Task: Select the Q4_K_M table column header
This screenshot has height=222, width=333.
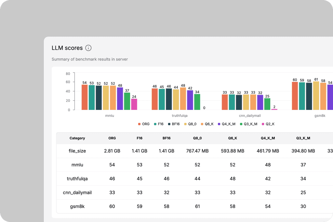Action: click(x=268, y=138)
